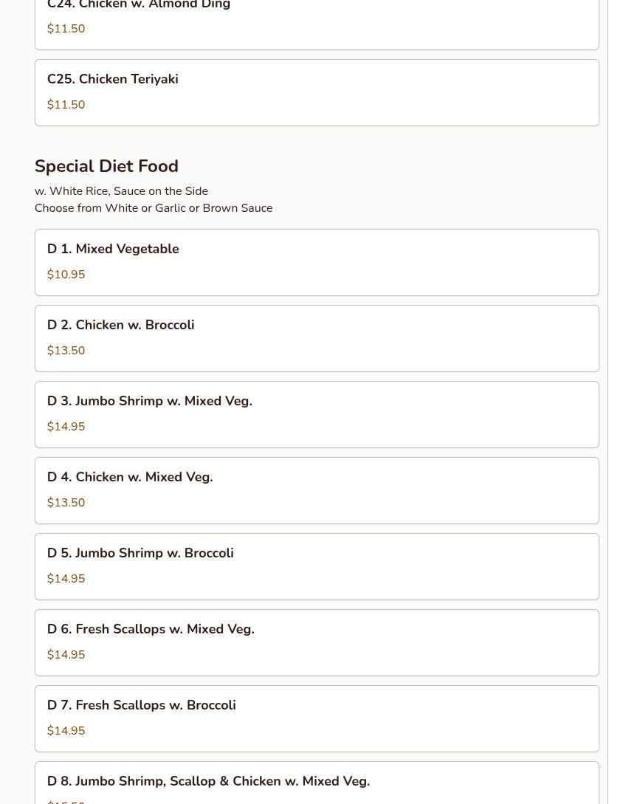Click $14.95 price under D 3 Jumbo Shrimp
Screen dimensions: 623x804
[66, 427]
